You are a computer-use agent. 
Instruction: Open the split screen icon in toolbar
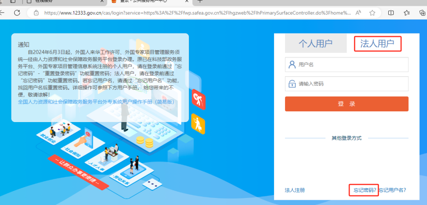pos(391,13)
